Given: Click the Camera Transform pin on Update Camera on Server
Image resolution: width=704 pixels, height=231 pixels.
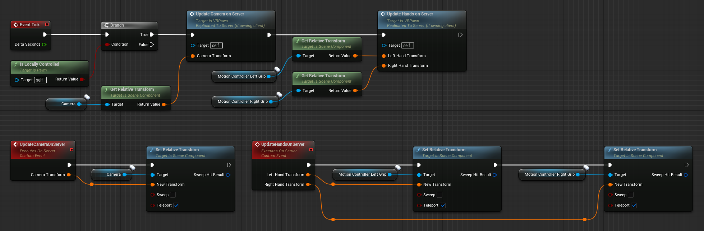Looking at the screenshot, I should pos(193,56).
